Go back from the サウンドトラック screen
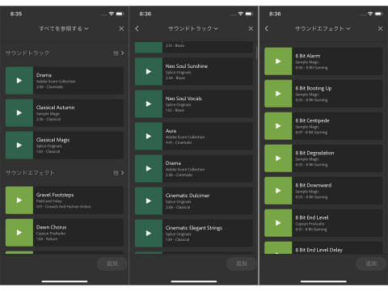The width and height of the screenshot is (388, 291). coord(137,28)
